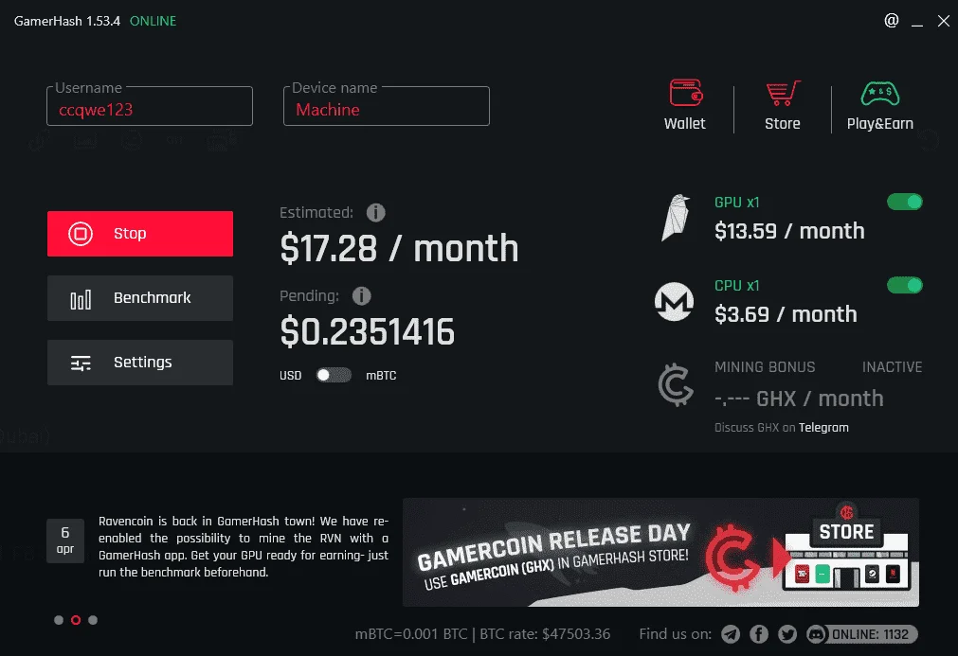The width and height of the screenshot is (958, 656).
Task: Open Discord ONLINE: 1132 badge
Action: point(862,634)
